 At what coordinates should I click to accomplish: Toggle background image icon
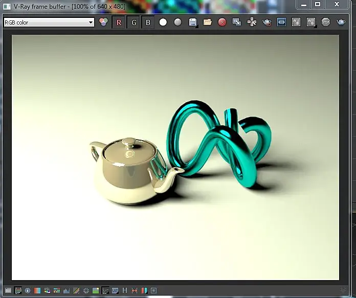[x=96, y=290]
